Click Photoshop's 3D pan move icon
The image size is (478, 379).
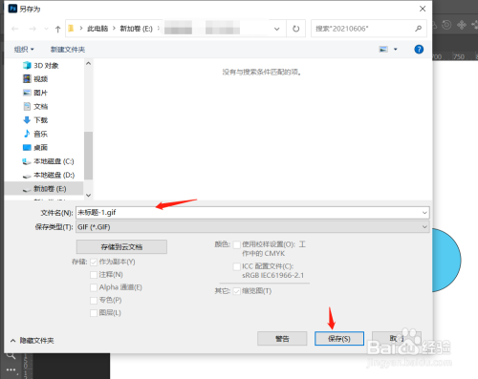tap(462, 25)
